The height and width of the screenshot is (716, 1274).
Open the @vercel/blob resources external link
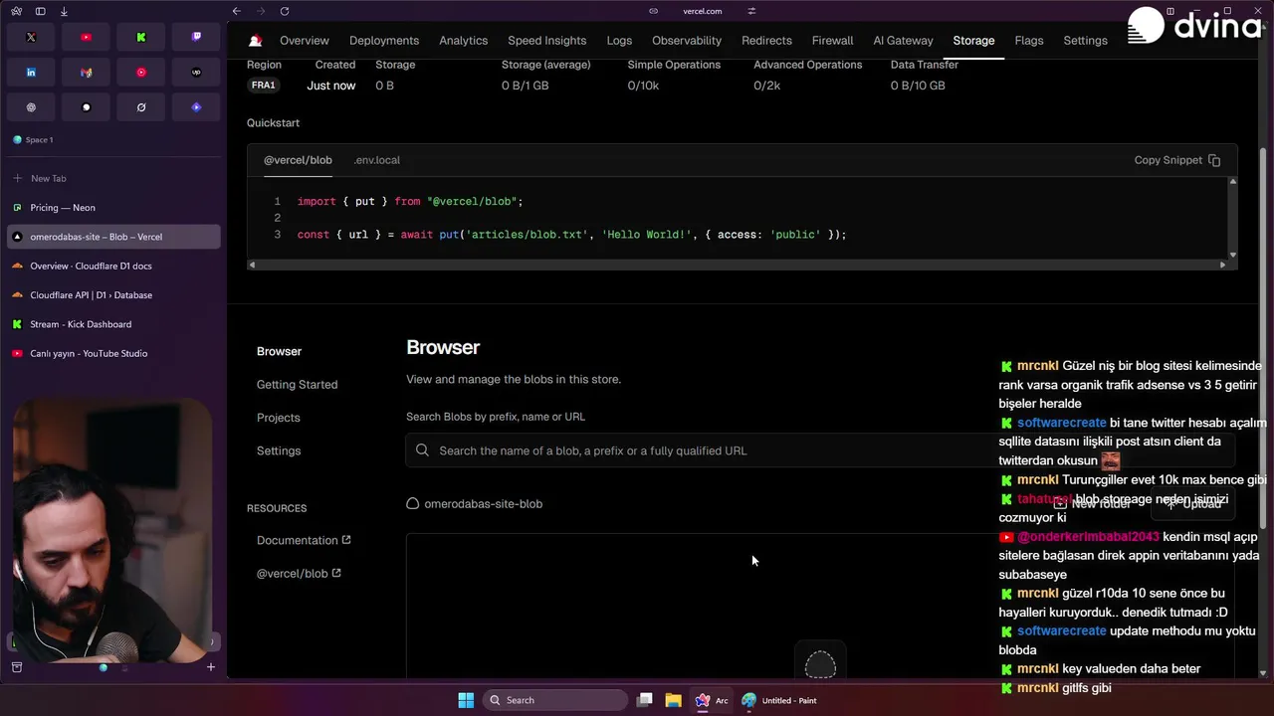[299, 574]
